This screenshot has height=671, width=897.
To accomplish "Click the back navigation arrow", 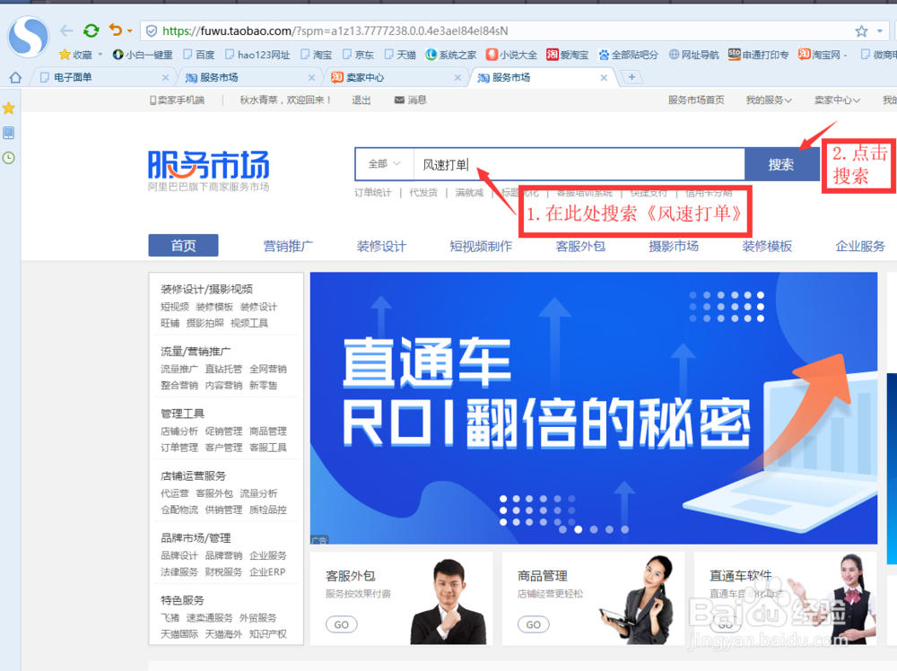I will tap(65, 30).
